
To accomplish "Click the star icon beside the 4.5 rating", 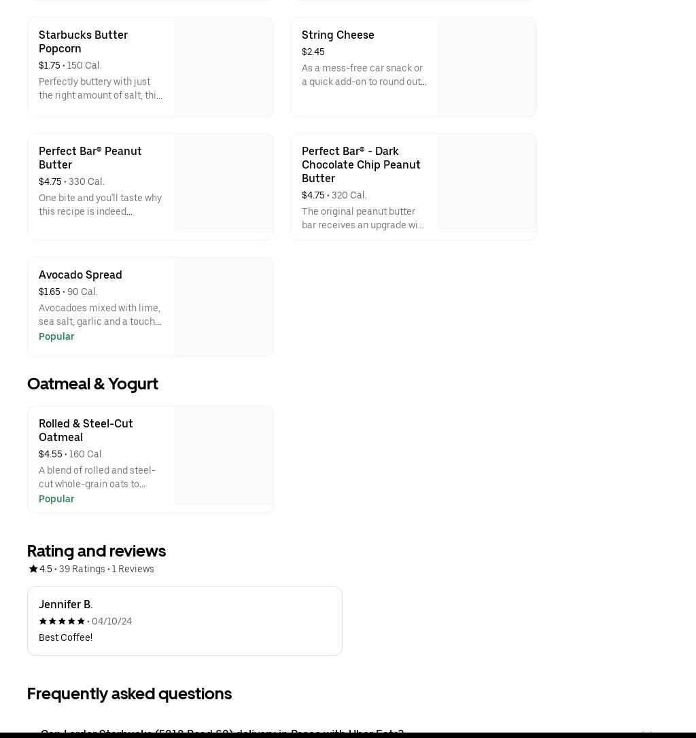I will [33, 569].
